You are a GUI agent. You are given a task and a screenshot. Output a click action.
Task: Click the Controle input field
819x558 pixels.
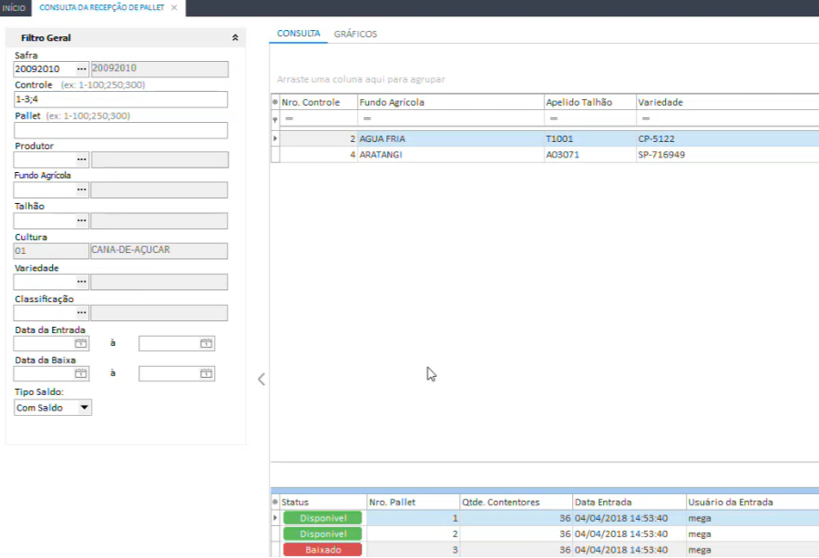pyautogui.click(x=120, y=99)
